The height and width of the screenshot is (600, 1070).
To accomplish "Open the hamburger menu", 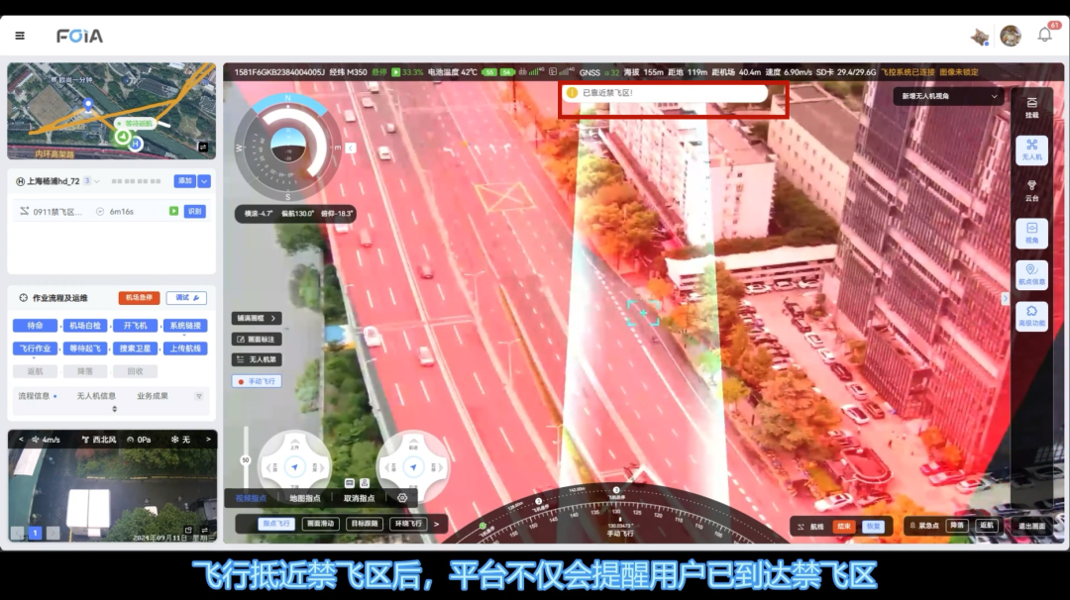I will click(x=20, y=36).
